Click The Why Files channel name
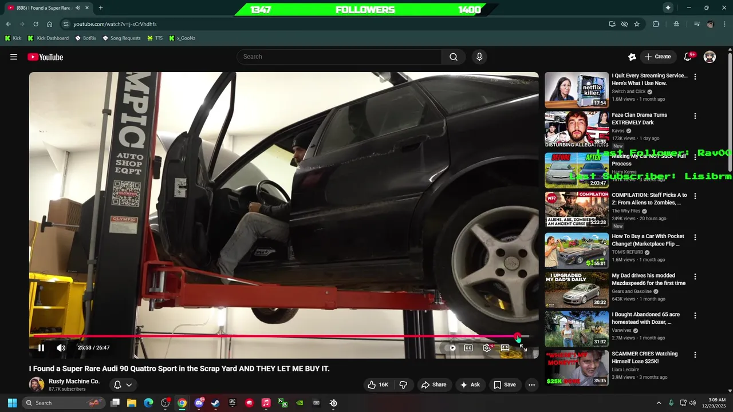733x412 pixels. pyautogui.click(x=626, y=211)
